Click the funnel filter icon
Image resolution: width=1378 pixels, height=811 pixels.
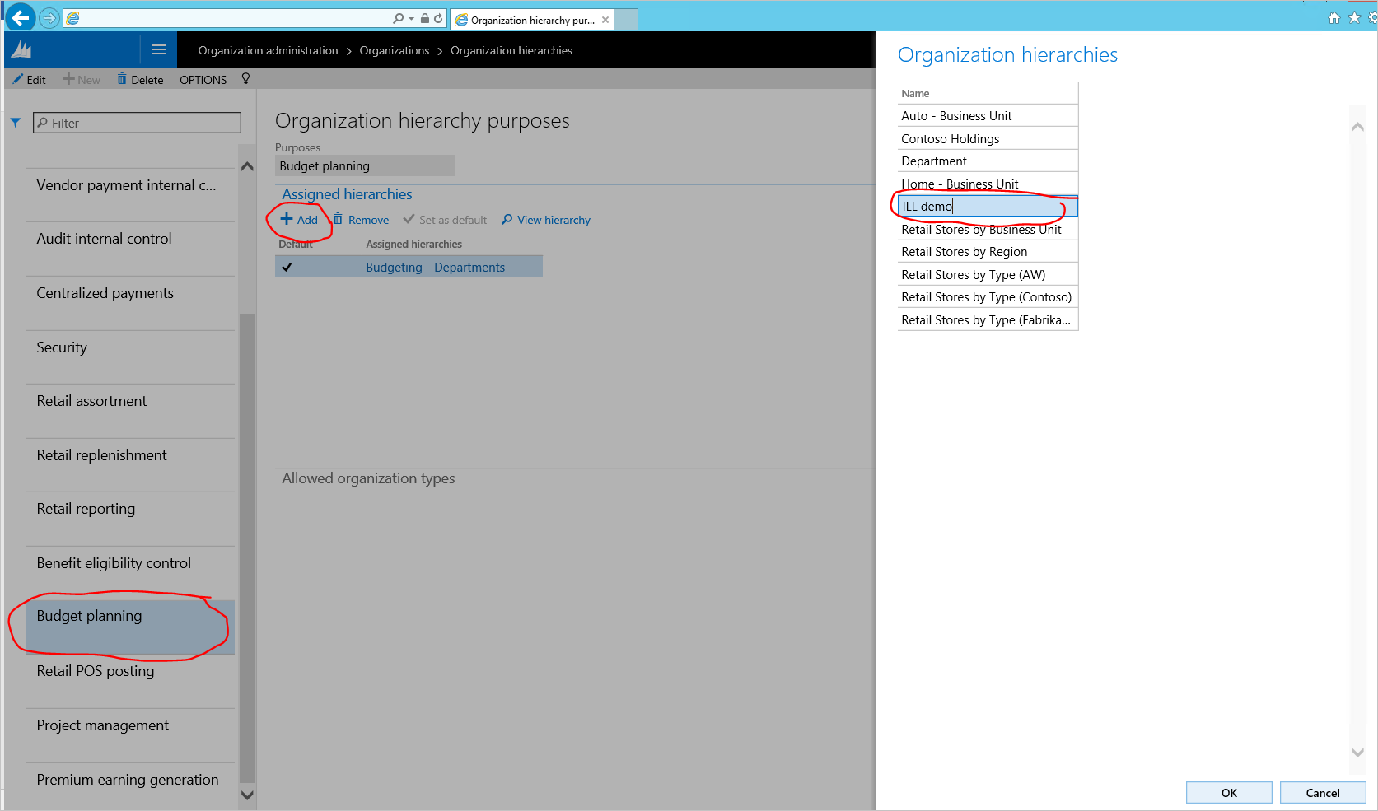point(16,123)
